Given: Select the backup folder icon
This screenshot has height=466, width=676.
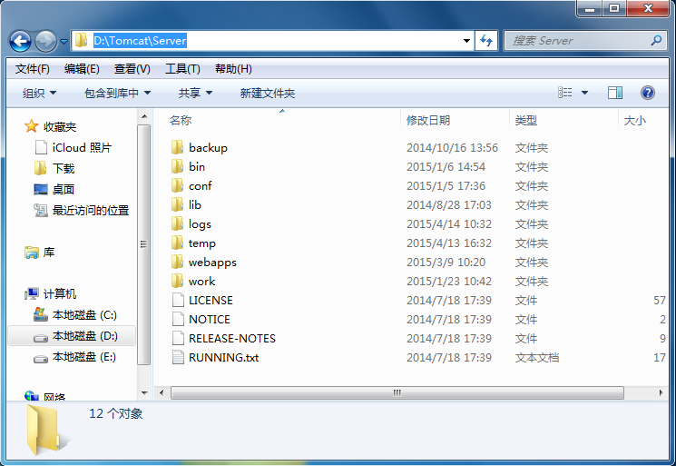Looking at the screenshot, I should (x=177, y=147).
